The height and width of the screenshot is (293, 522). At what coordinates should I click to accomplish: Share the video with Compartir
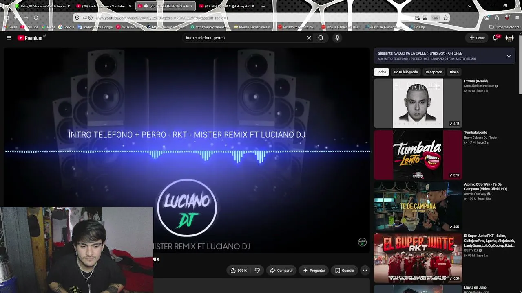pos(281,271)
